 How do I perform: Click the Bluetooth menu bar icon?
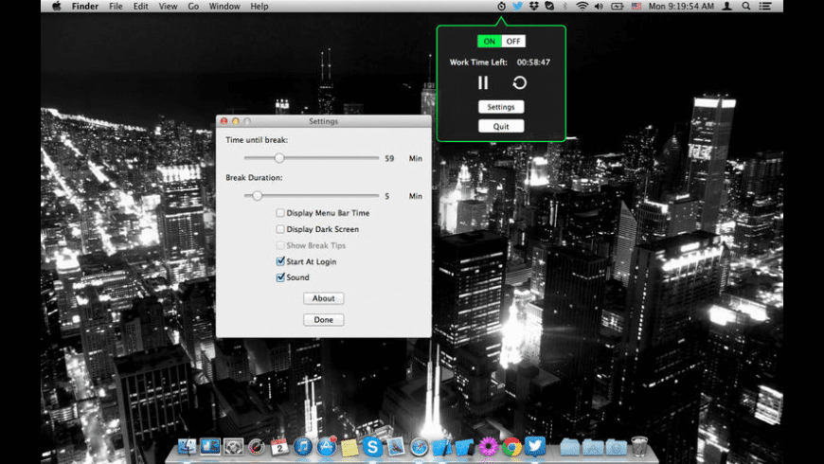pyautogui.click(x=565, y=7)
